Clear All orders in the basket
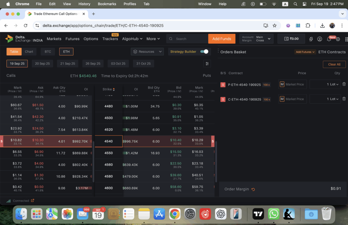 click(x=335, y=64)
